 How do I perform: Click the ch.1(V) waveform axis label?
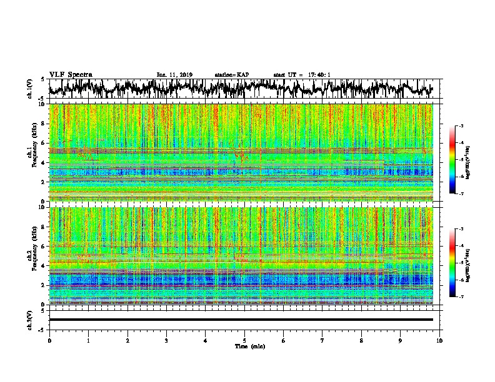pyautogui.click(x=30, y=89)
